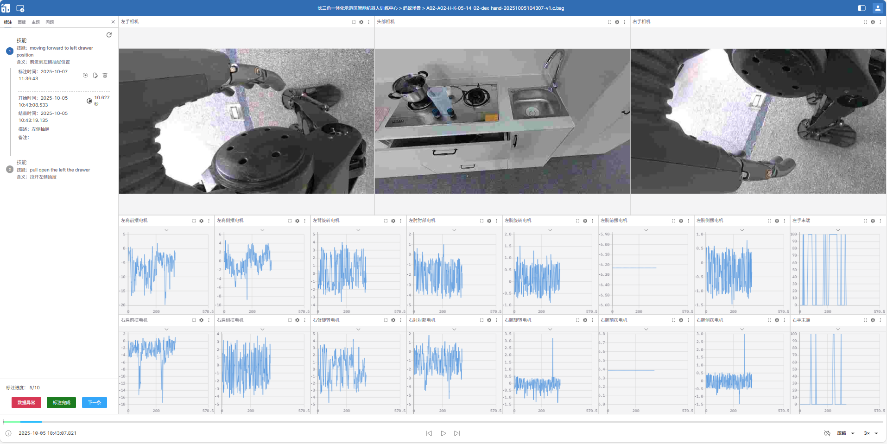The width and height of the screenshot is (887, 444).
Task: Click the refresh icon in the annotation panel
Action: (x=109, y=35)
